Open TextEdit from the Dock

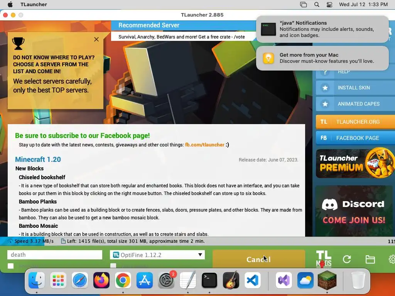pyautogui.click(x=188, y=280)
